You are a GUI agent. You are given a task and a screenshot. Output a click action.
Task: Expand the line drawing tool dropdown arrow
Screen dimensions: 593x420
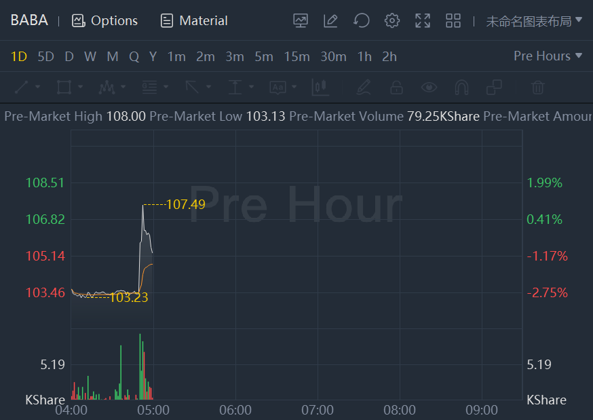37,88
